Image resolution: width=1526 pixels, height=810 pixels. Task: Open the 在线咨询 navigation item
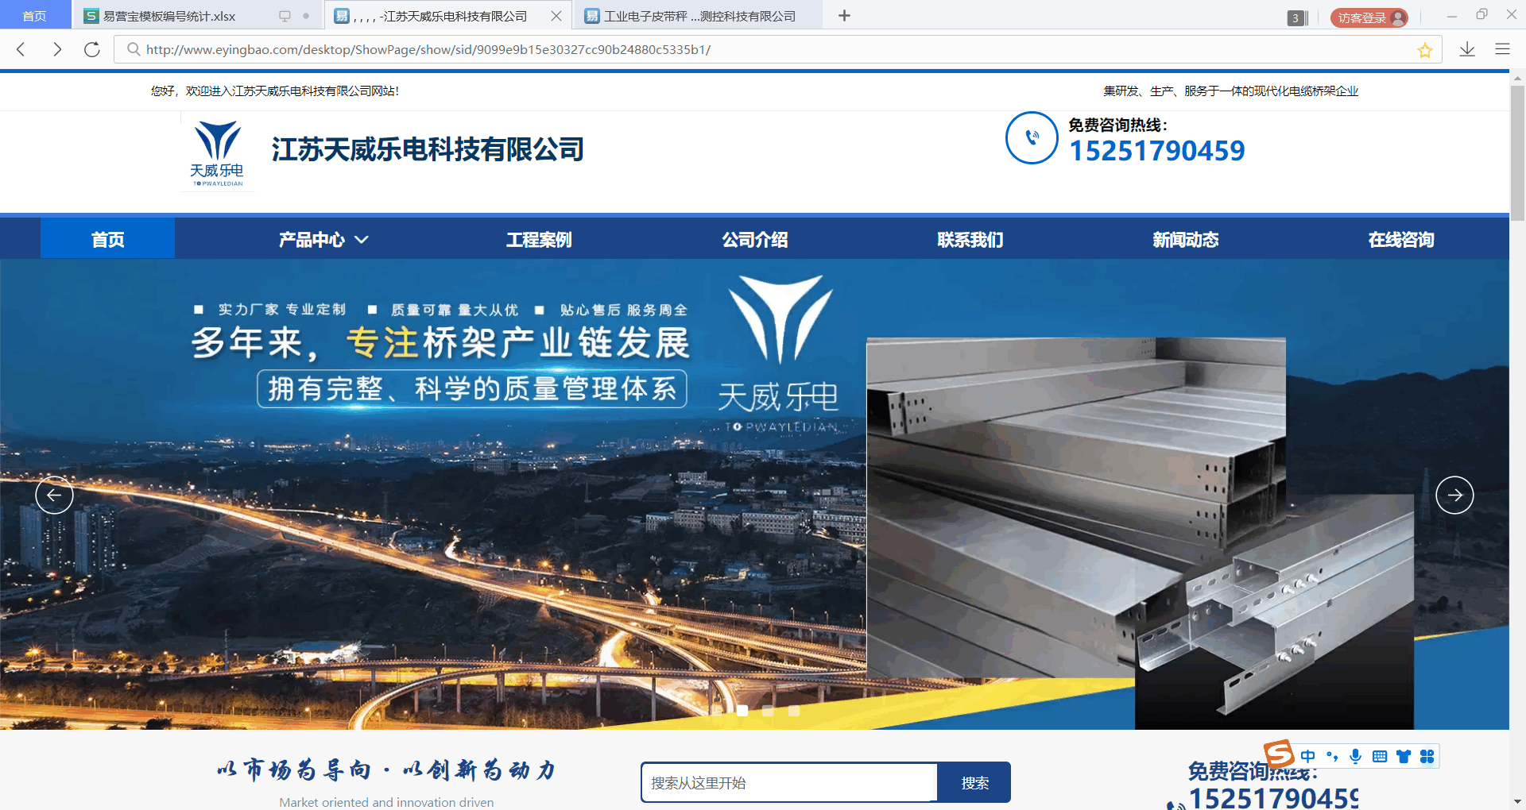pos(1401,239)
